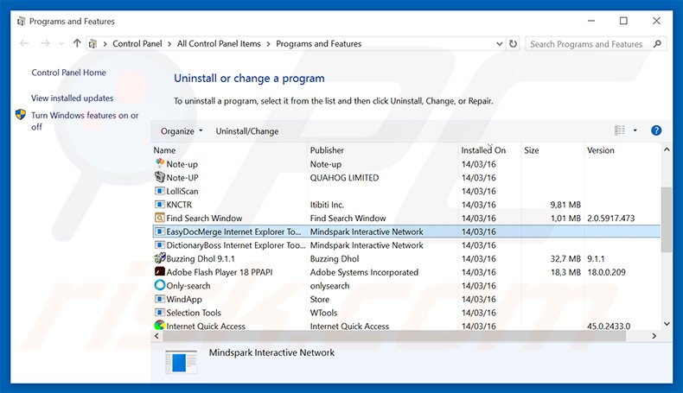The width and height of the screenshot is (683, 393).
Task: Click the vertical scrollbar down arrow
Action: (x=667, y=324)
